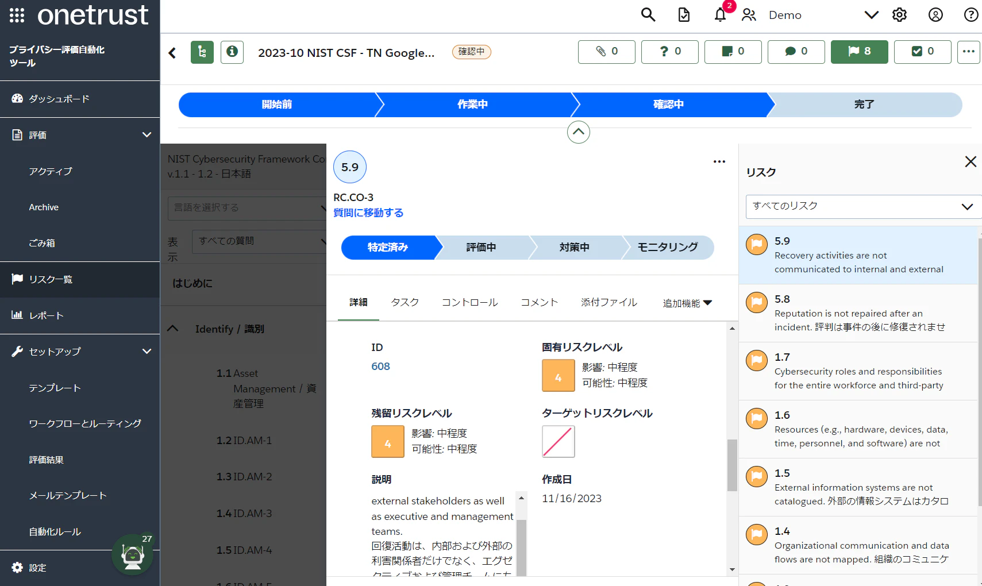The image size is (982, 586).
Task: Select risk 1.4 flag icon in list
Action: click(x=757, y=535)
